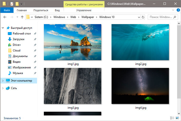This screenshot has height=121, width=181.
Task: Click the pin icon next to Документы
Action: [35, 56]
